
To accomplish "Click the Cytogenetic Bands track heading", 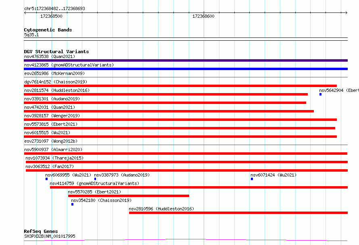I will tap(48, 30).
